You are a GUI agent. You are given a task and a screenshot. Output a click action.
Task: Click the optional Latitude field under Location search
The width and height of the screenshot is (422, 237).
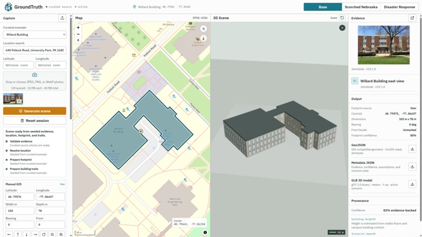18,65
